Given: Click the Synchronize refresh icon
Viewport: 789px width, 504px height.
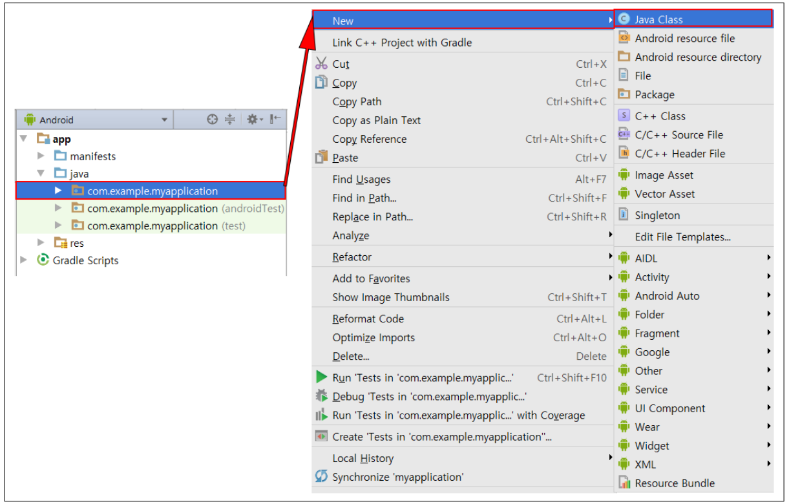Looking at the screenshot, I should (x=321, y=476).
